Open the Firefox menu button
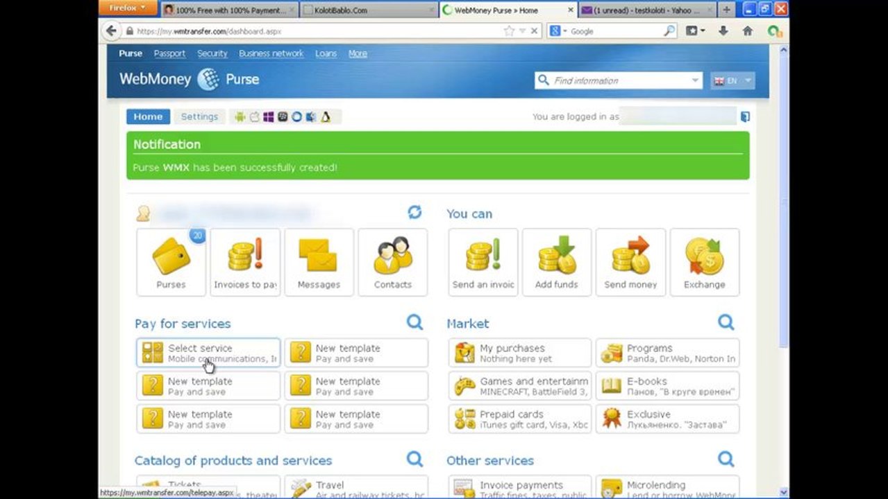Viewport: 888px width, 499px height. 128,8
